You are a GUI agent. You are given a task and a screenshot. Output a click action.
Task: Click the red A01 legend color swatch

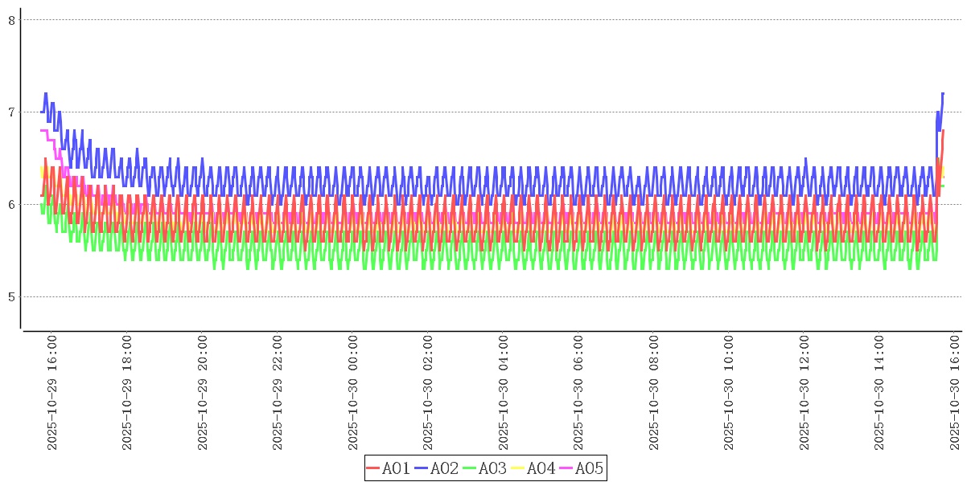[x=372, y=468]
